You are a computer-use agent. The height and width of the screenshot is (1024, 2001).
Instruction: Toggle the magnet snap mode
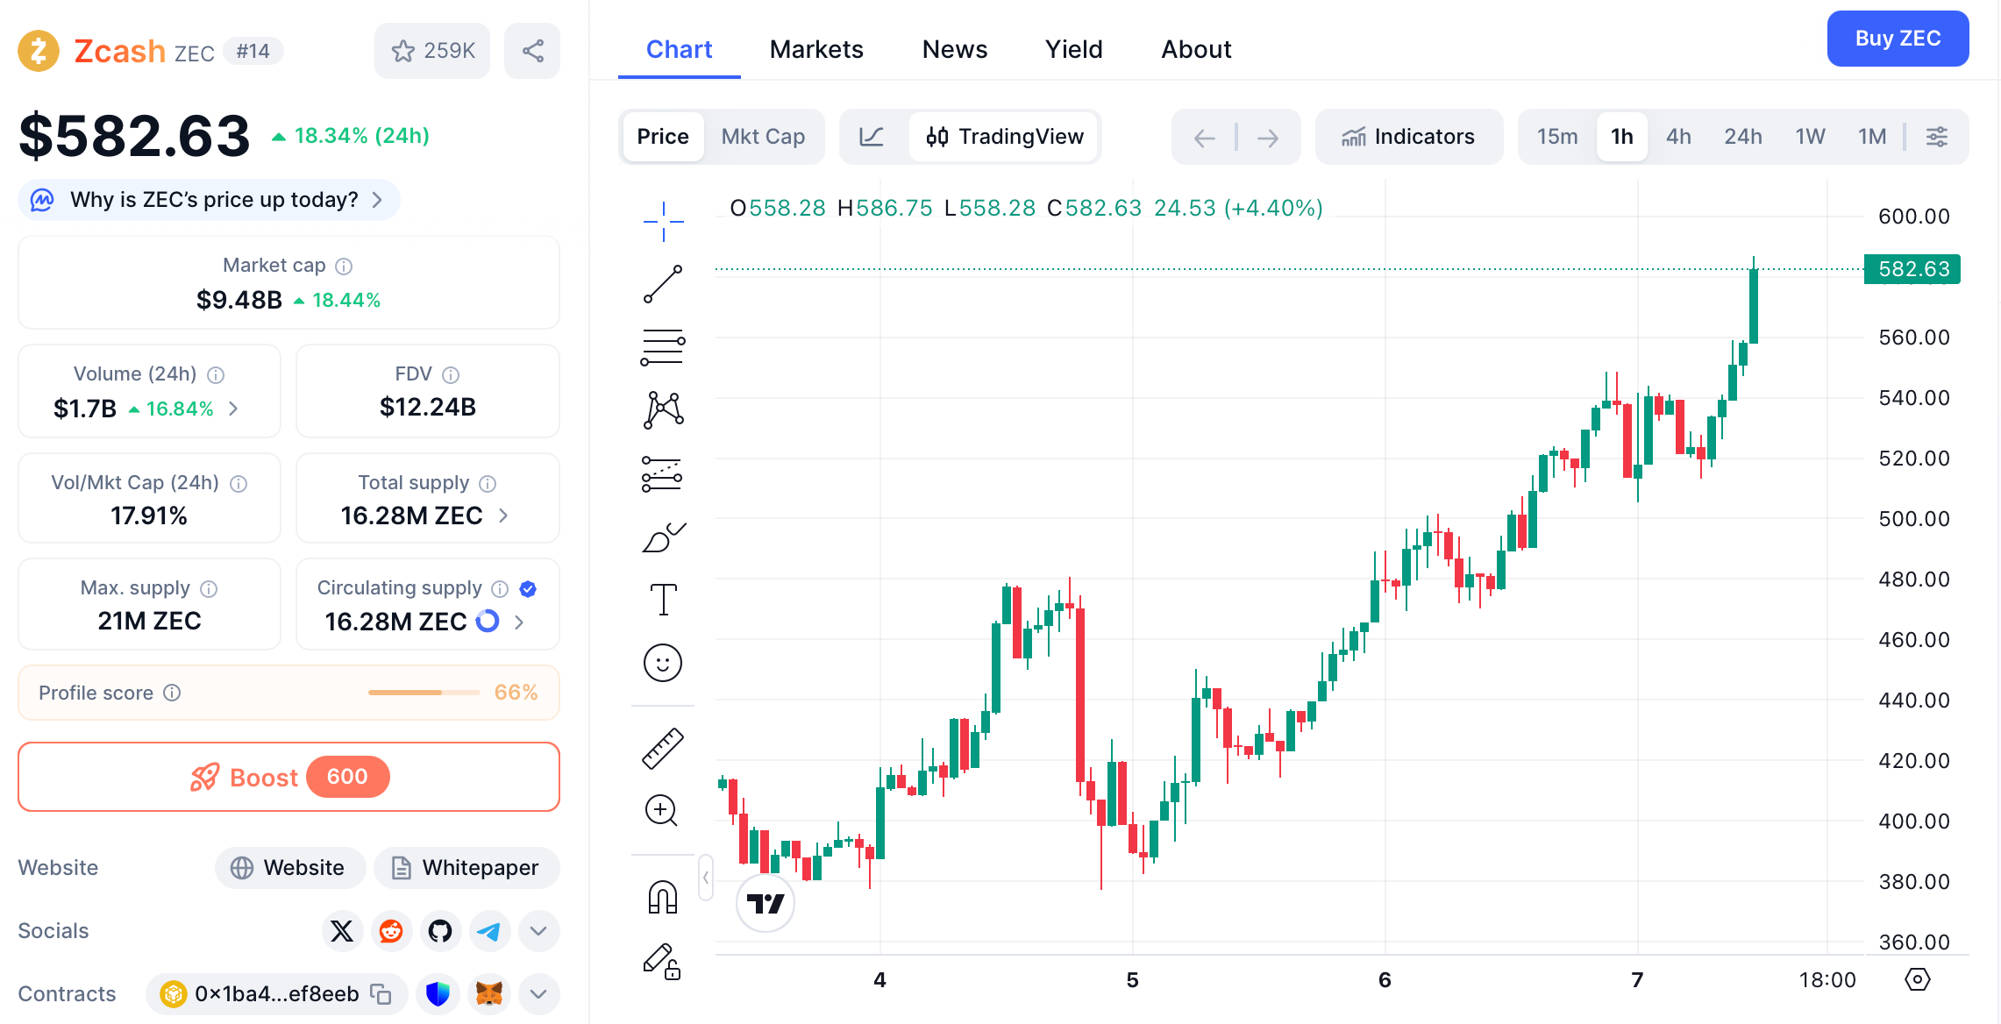661,898
